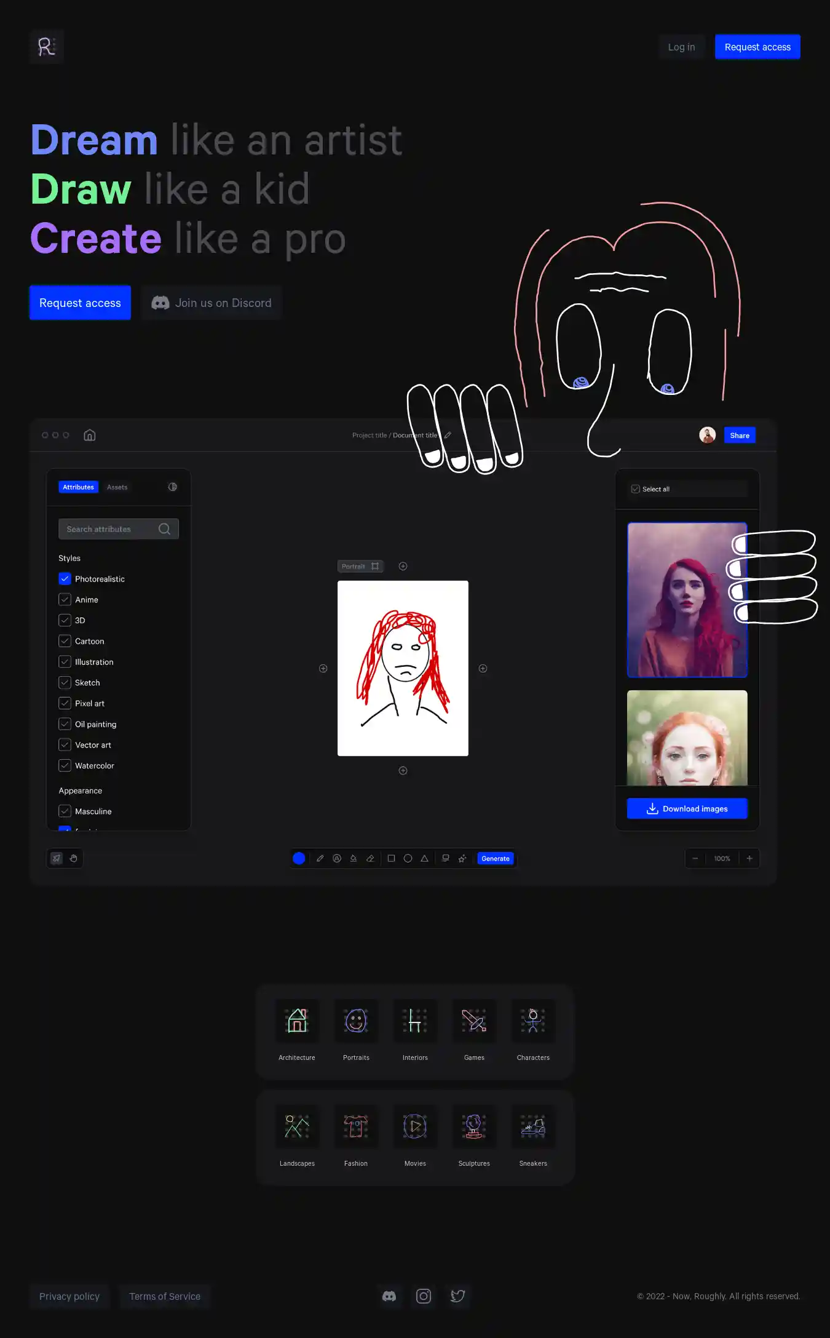This screenshot has height=1338, width=830.
Task: Open the blue color swatch in toolbar
Action: pos(299,858)
